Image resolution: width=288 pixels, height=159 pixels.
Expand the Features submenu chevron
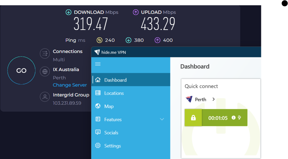(x=162, y=119)
